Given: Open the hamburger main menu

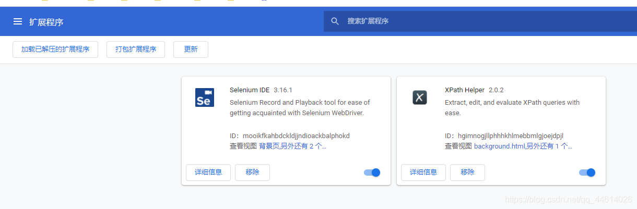Looking at the screenshot, I should tap(18, 21).
